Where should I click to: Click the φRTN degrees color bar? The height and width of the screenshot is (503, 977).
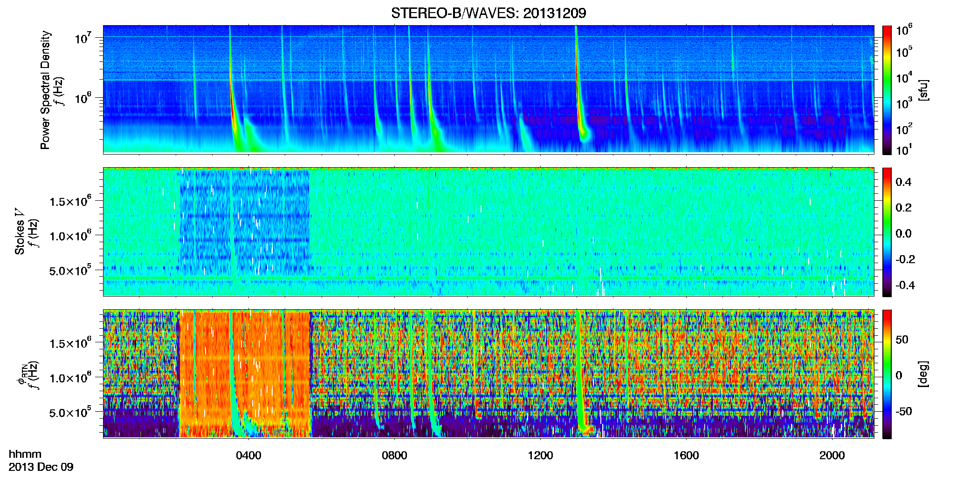point(887,374)
